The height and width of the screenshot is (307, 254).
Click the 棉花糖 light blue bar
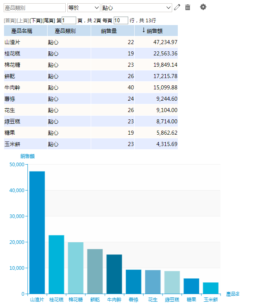[75, 268]
